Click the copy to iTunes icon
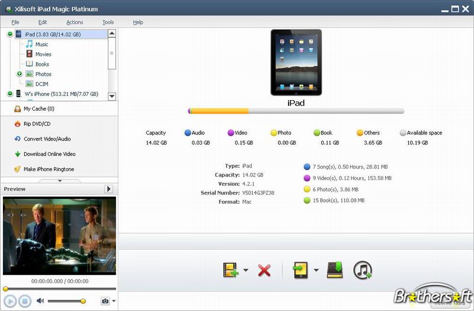The width and height of the screenshot is (474, 311). pos(362,270)
